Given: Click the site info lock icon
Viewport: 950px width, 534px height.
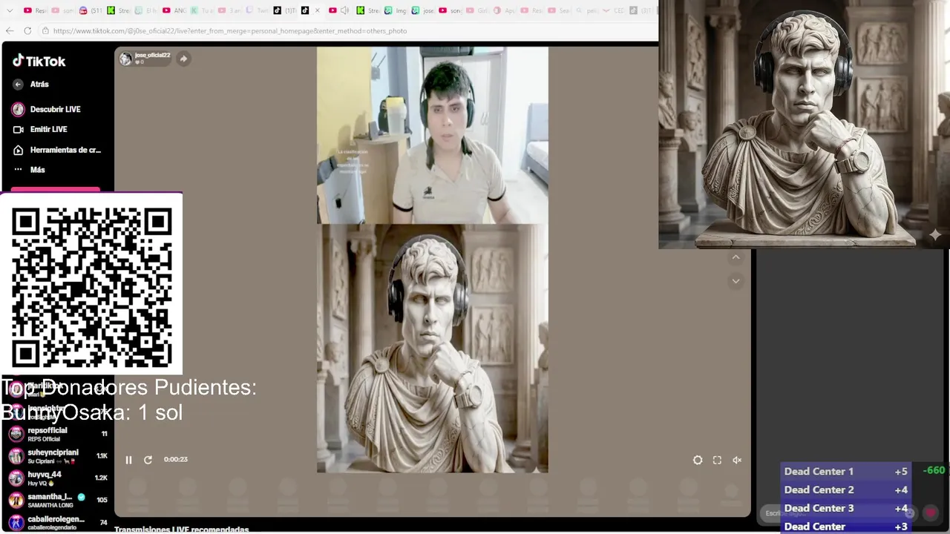Looking at the screenshot, I should (x=45, y=31).
